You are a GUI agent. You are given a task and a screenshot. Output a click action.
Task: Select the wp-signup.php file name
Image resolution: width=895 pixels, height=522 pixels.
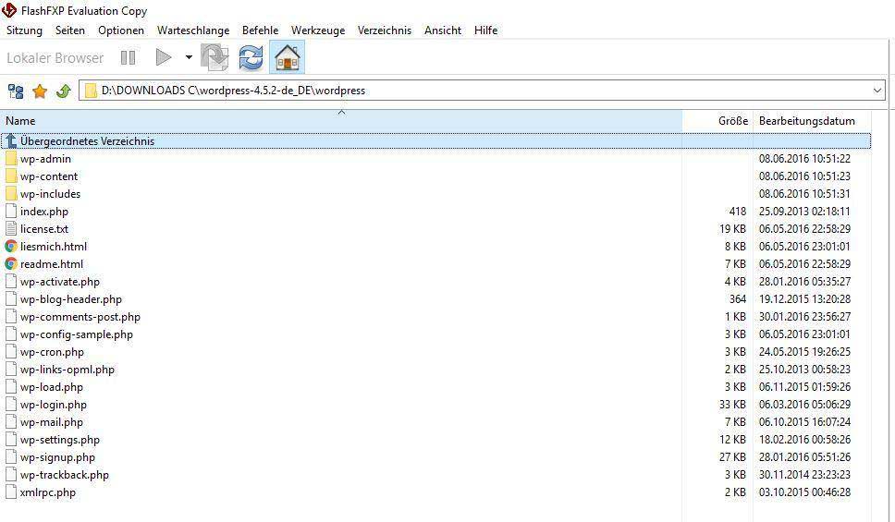57,457
